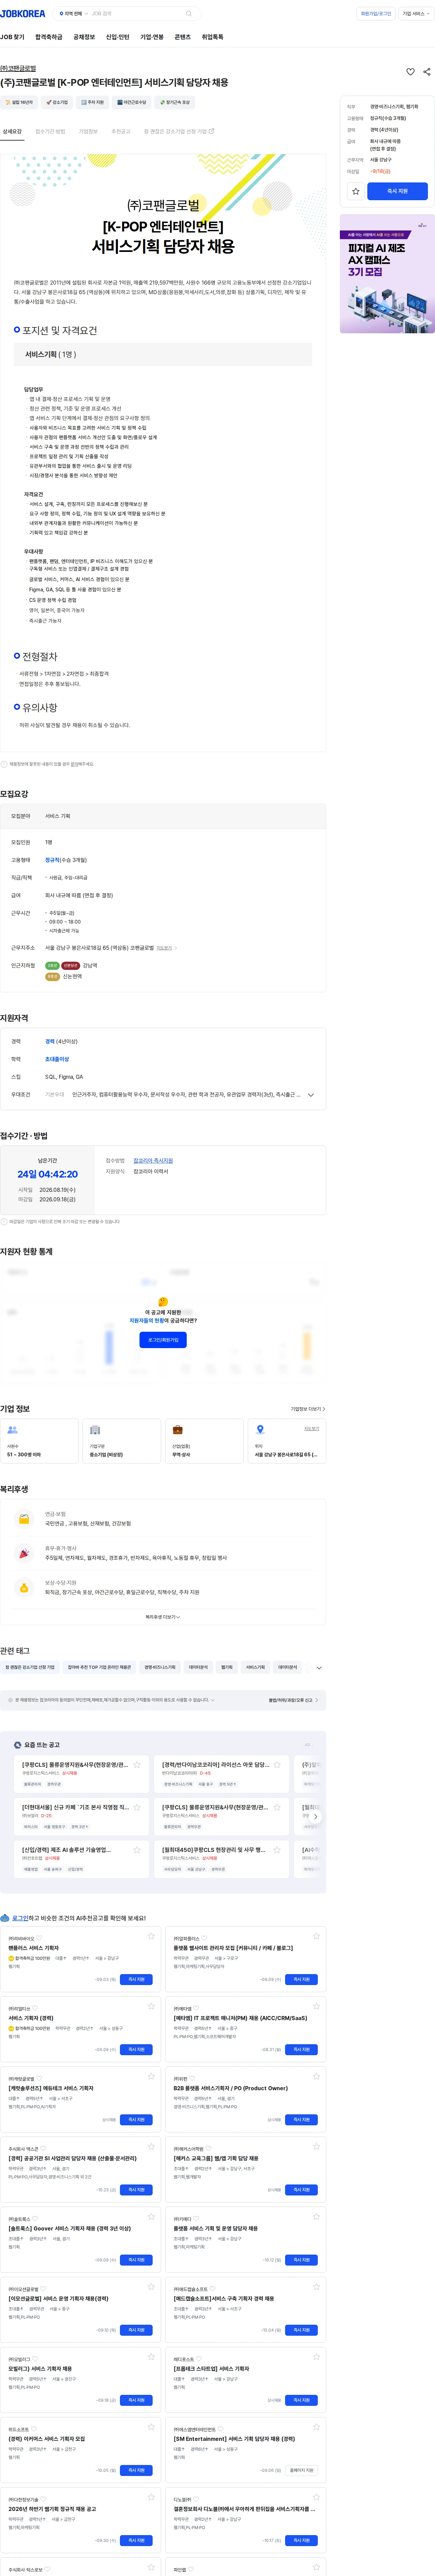
Task: Open the JOB 찾기 menu
Action: [12, 37]
